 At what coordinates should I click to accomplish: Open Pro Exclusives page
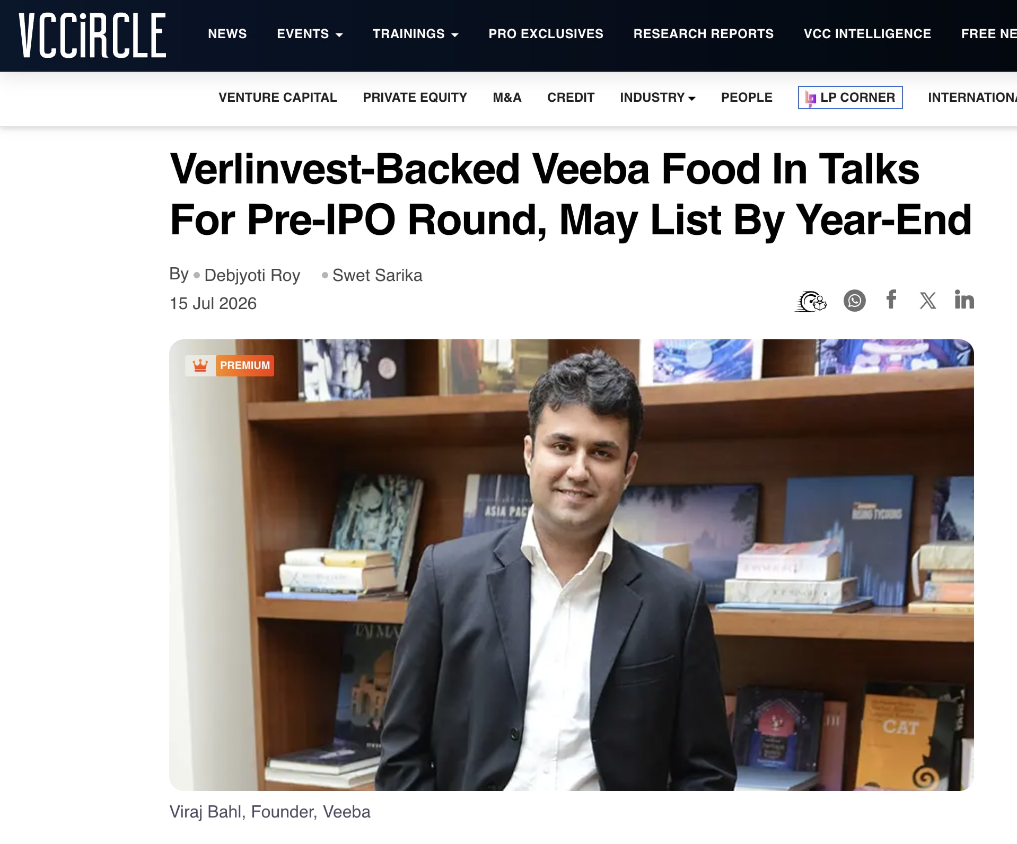click(546, 34)
